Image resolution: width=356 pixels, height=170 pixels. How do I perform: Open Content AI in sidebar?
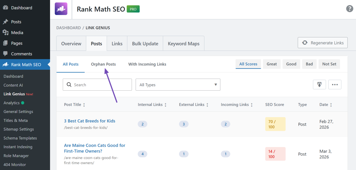tap(13, 85)
